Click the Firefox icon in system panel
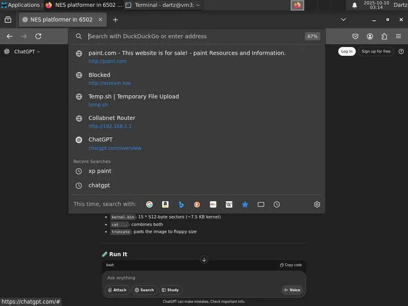 tap(297, 5)
